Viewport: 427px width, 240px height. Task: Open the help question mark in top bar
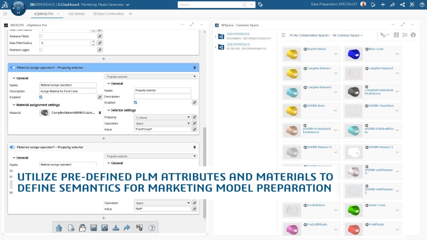pyautogui.click(x=422, y=4)
